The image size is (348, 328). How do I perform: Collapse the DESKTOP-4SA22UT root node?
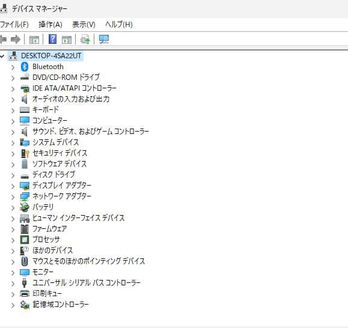(2, 56)
